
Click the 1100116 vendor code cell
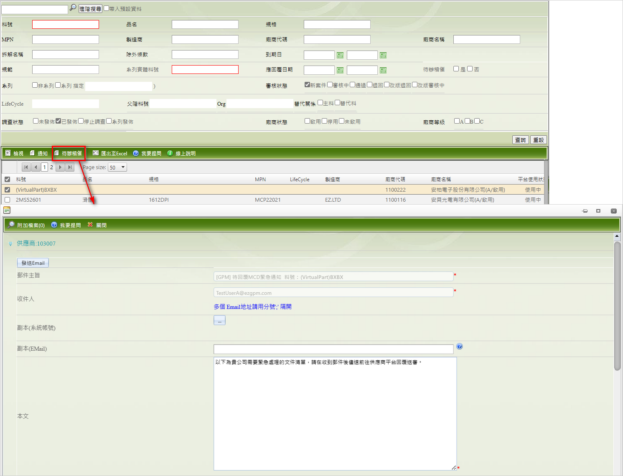395,200
